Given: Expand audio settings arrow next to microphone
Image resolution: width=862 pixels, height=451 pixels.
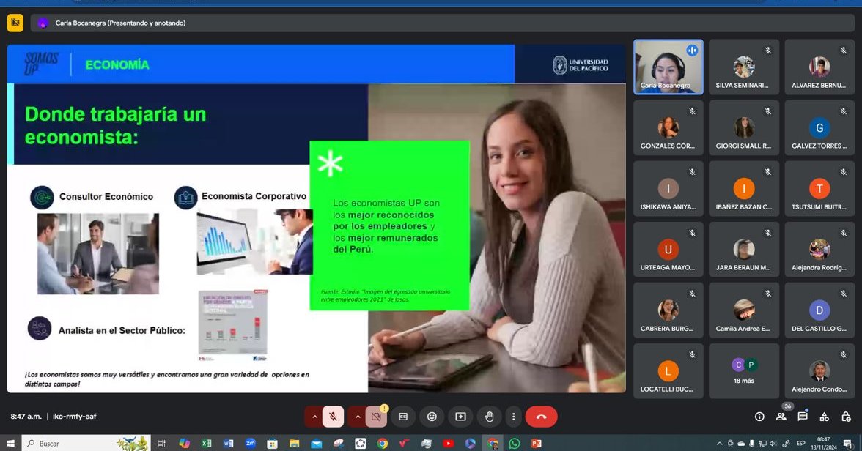Looking at the screenshot, I should [x=314, y=417].
